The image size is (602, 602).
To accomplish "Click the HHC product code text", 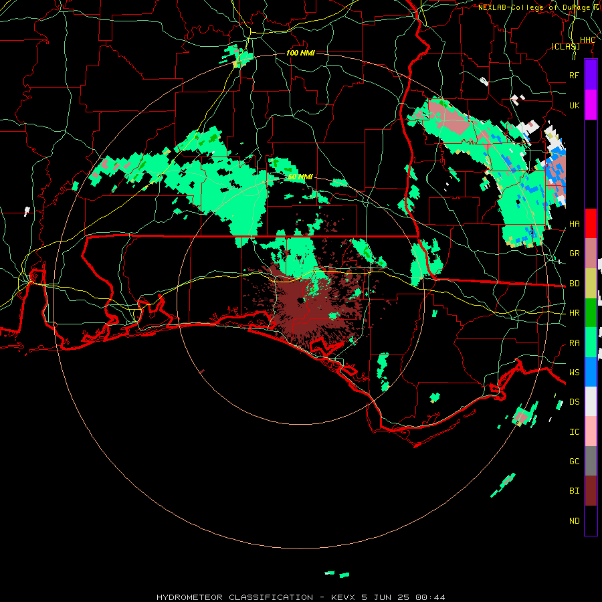I will click(x=587, y=40).
